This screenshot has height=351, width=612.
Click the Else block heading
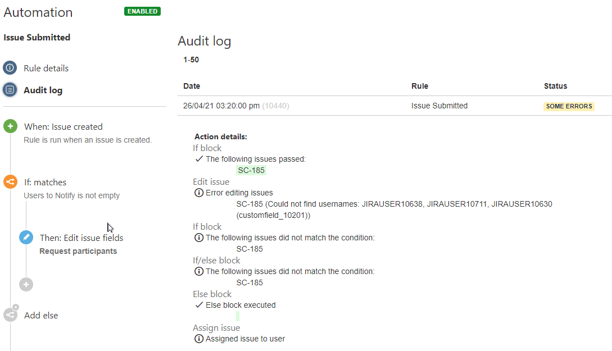212,294
